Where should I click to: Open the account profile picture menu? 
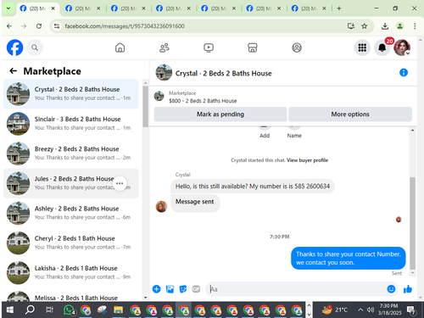coord(402,47)
